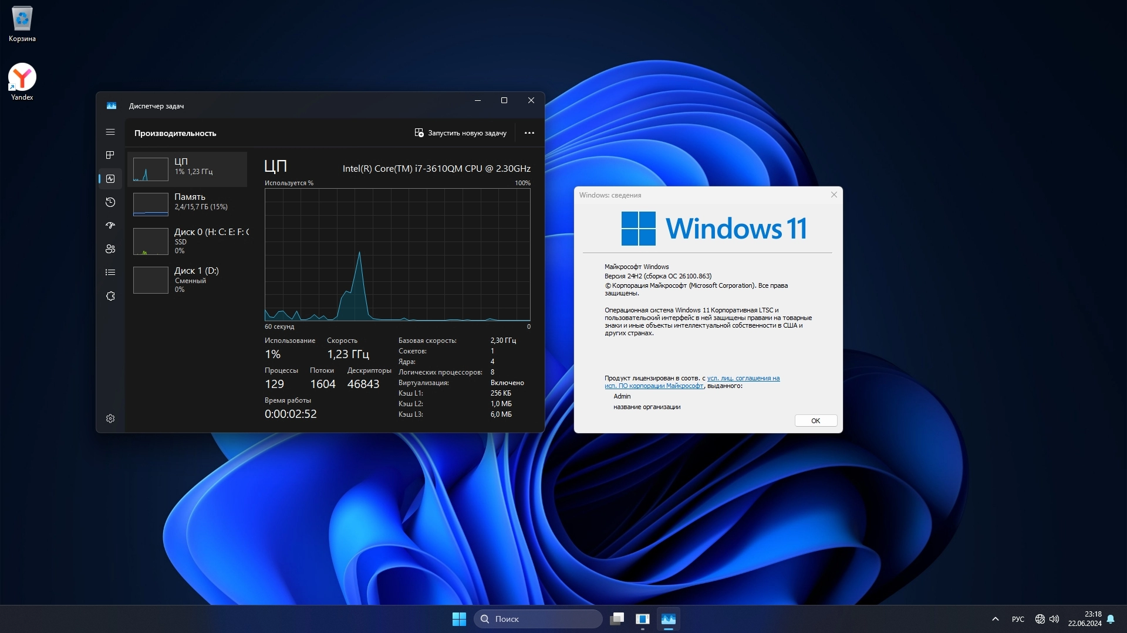Open the Processes page icon

tap(110, 155)
